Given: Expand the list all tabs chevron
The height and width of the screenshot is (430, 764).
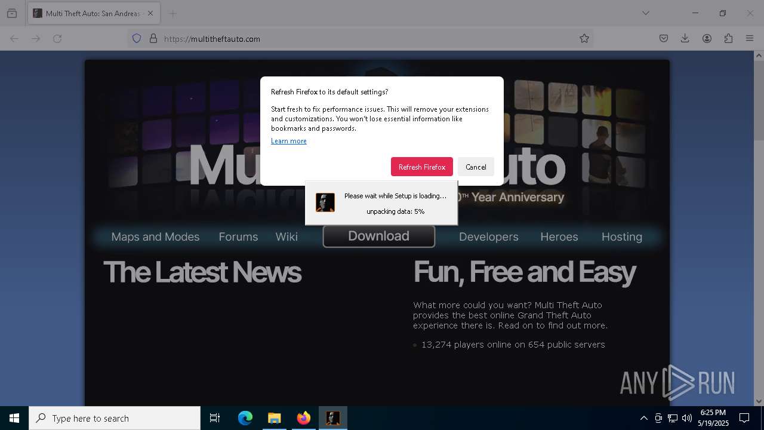Looking at the screenshot, I should pos(646,13).
